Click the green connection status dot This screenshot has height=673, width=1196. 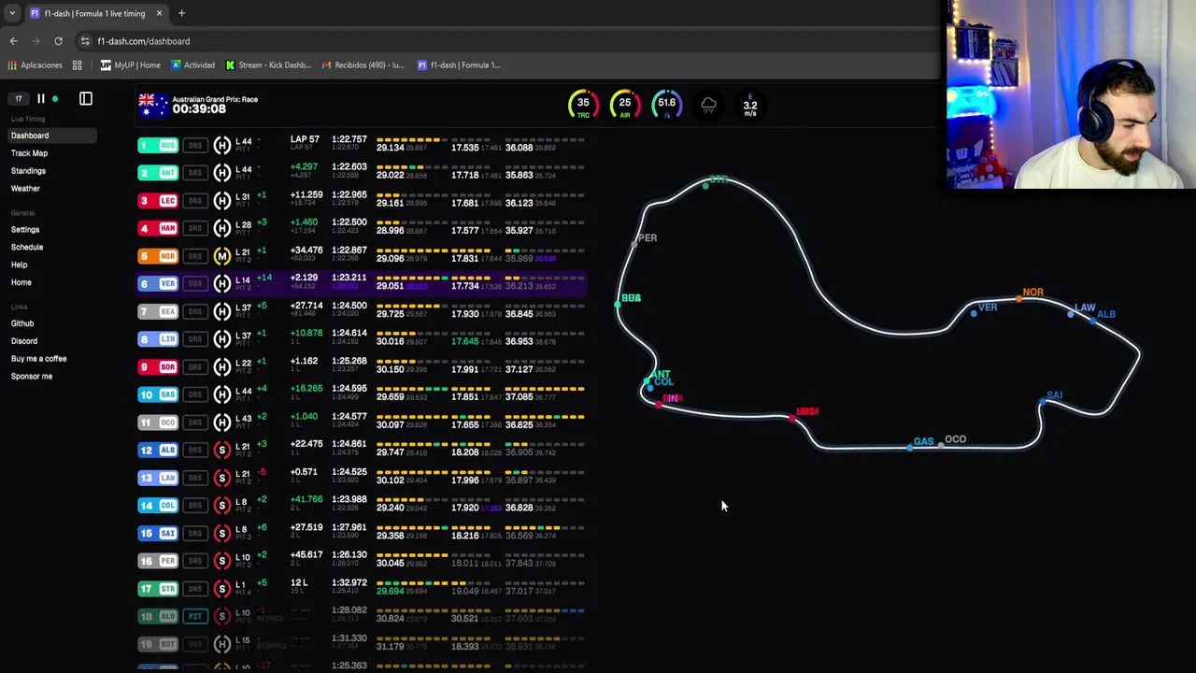coord(55,98)
